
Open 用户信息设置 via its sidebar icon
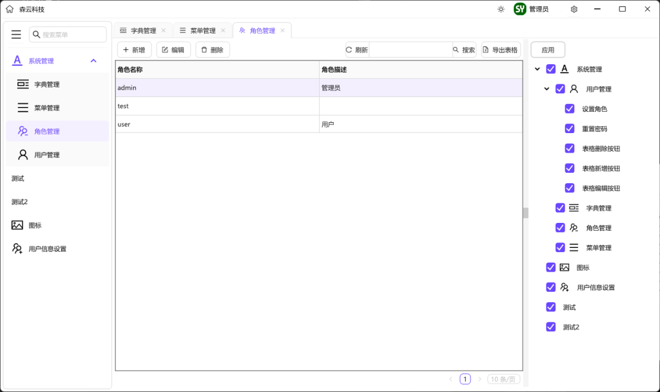(17, 249)
